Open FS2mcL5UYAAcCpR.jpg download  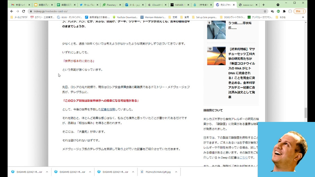[156, 172]
